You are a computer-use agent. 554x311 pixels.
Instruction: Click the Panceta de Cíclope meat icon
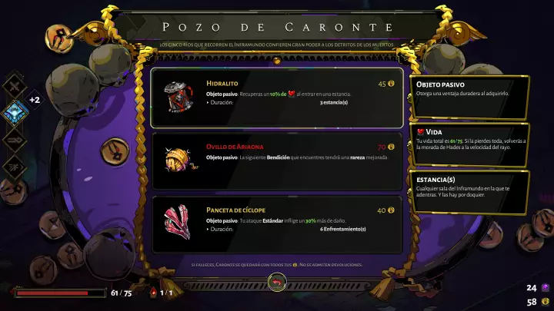[178, 222]
